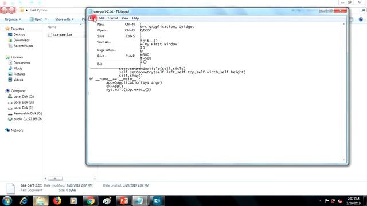Screen dimensions: 367x206
Task: Open the screen recorder taskbar icon
Action: coord(157,201)
